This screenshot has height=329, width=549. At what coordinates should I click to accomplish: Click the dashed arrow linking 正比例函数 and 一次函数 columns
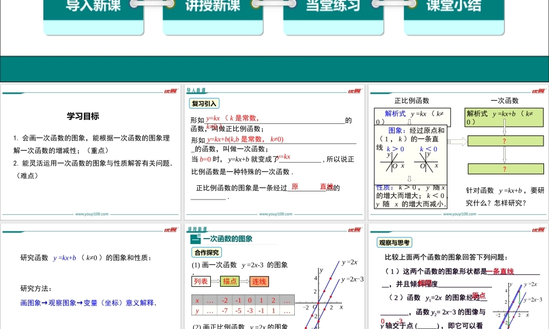457,141
